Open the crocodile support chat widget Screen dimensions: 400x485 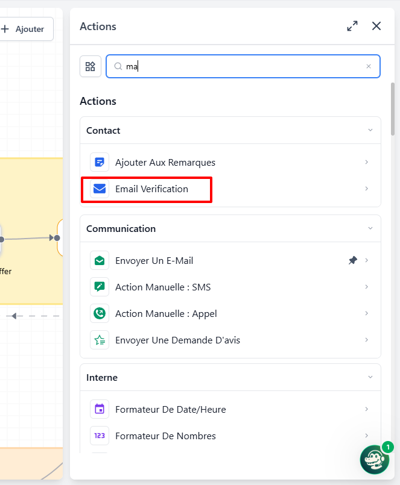(374, 460)
